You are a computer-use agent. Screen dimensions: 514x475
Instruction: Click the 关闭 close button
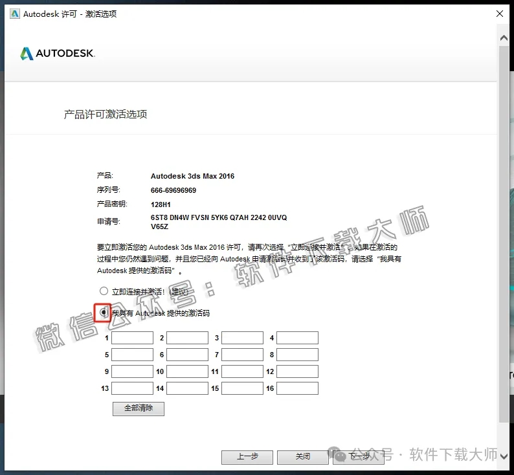point(303,458)
